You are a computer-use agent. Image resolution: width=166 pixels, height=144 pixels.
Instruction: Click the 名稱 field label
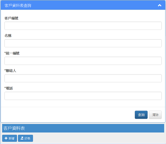point(8,36)
